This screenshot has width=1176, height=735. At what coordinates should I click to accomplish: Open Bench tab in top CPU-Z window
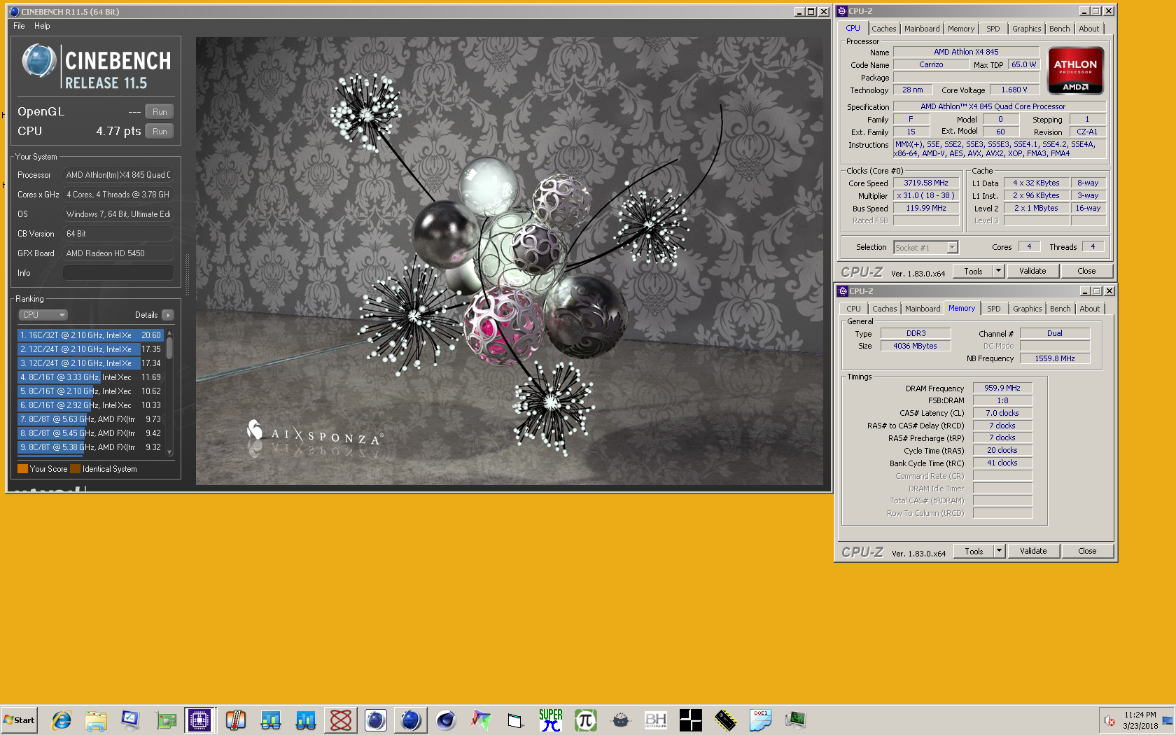tap(1060, 29)
